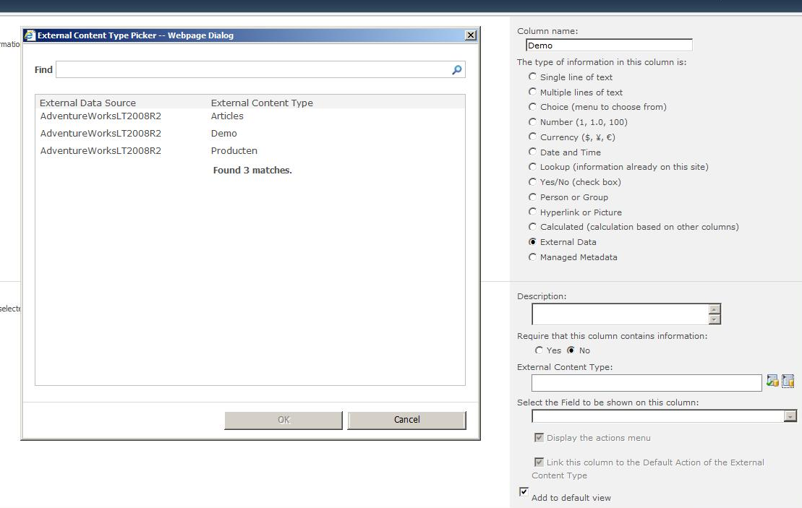Screen dimensions: 802x508
Task: Click the Internet Explorer icon in dialog title
Action: click(x=30, y=35)
